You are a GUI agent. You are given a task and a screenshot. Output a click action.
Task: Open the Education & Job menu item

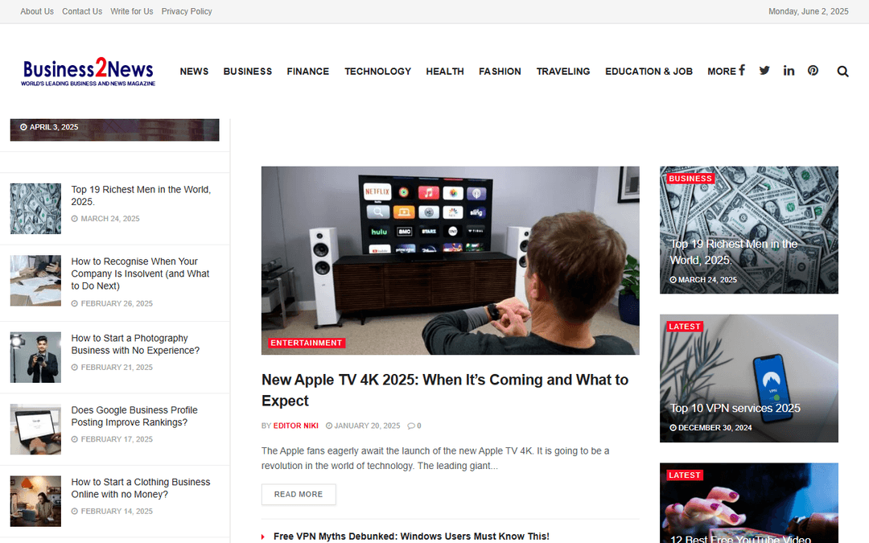point(649,72)
